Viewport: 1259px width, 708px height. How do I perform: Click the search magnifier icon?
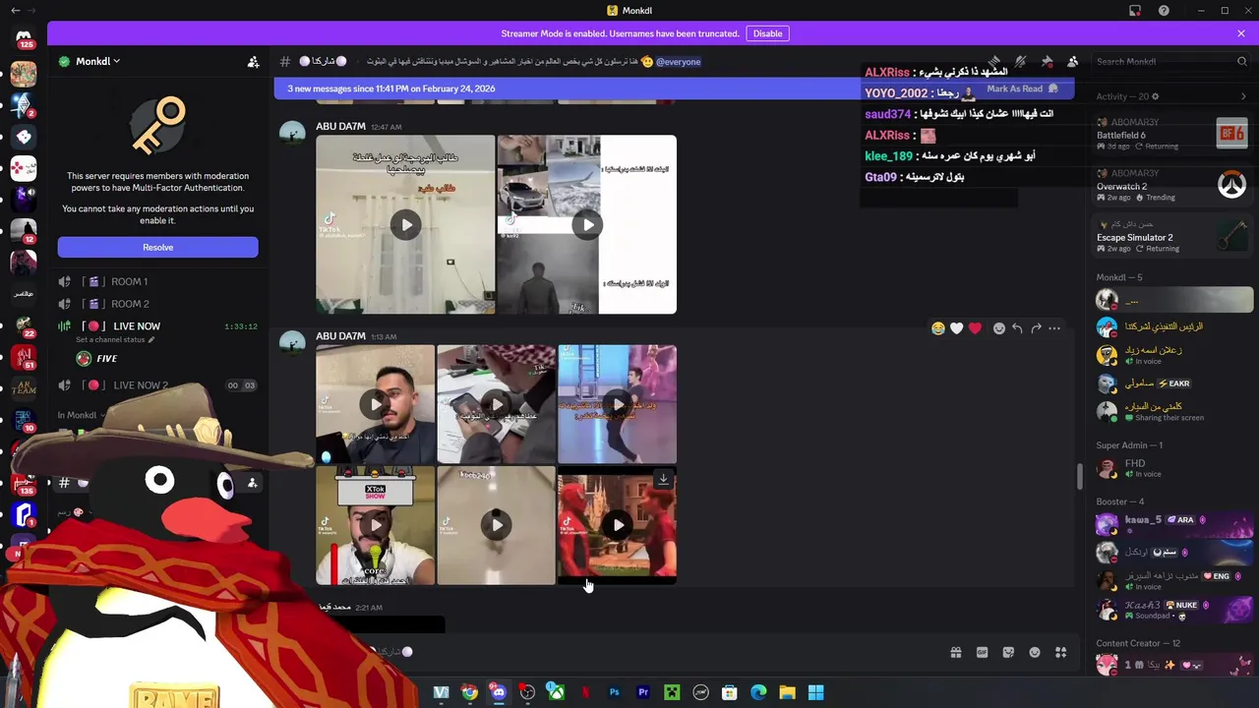pyautogui.click(x=1241, y=62)
